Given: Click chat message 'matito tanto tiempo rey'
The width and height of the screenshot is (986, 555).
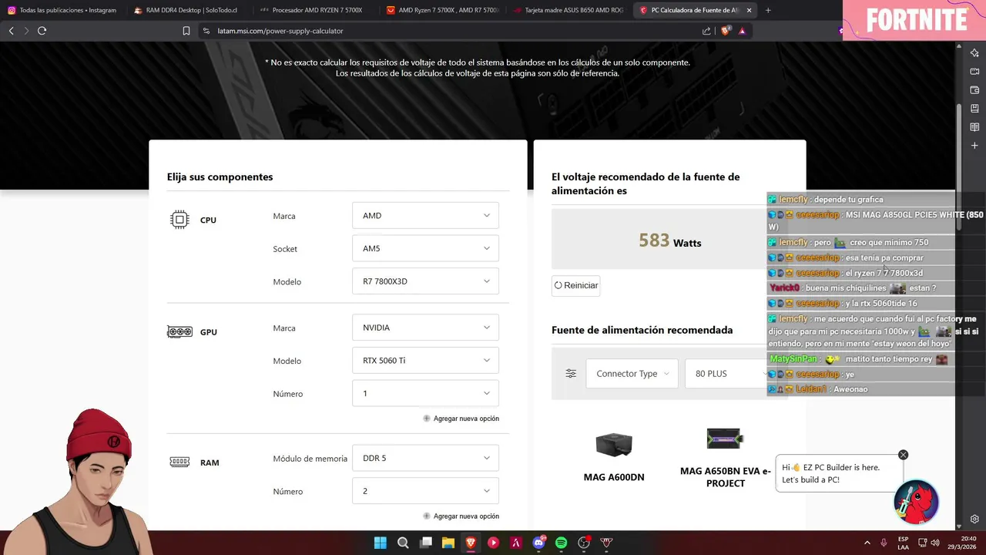Looking at the screenshot, I should 889,359.
